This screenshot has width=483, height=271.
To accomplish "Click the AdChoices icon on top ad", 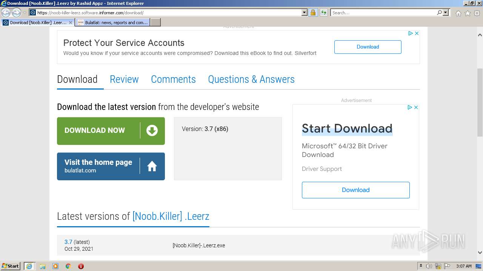I will pyautogui.click(x=411, y=33).
